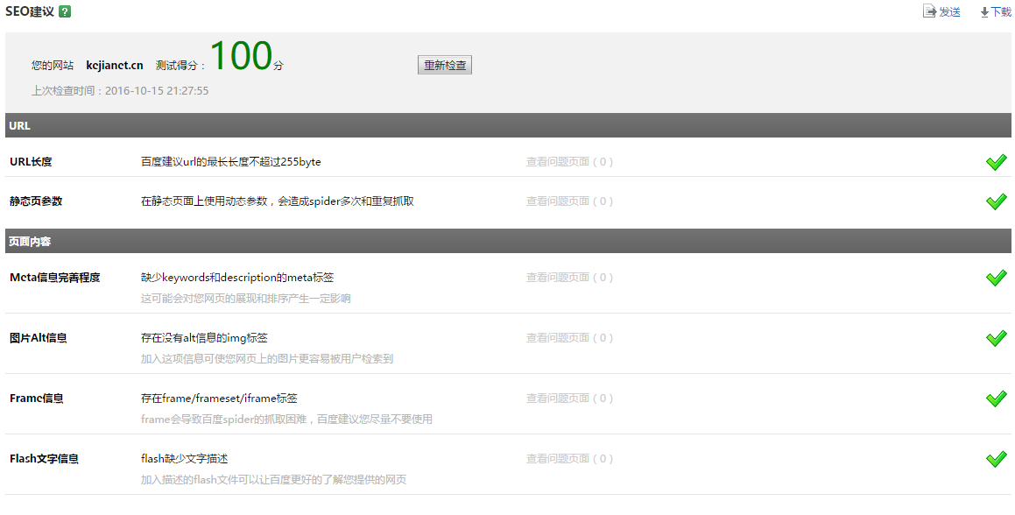Open 查看问题页面 link for Frame信息
1015x515 pixels.
pyautogui.click(x=568, y=399)
